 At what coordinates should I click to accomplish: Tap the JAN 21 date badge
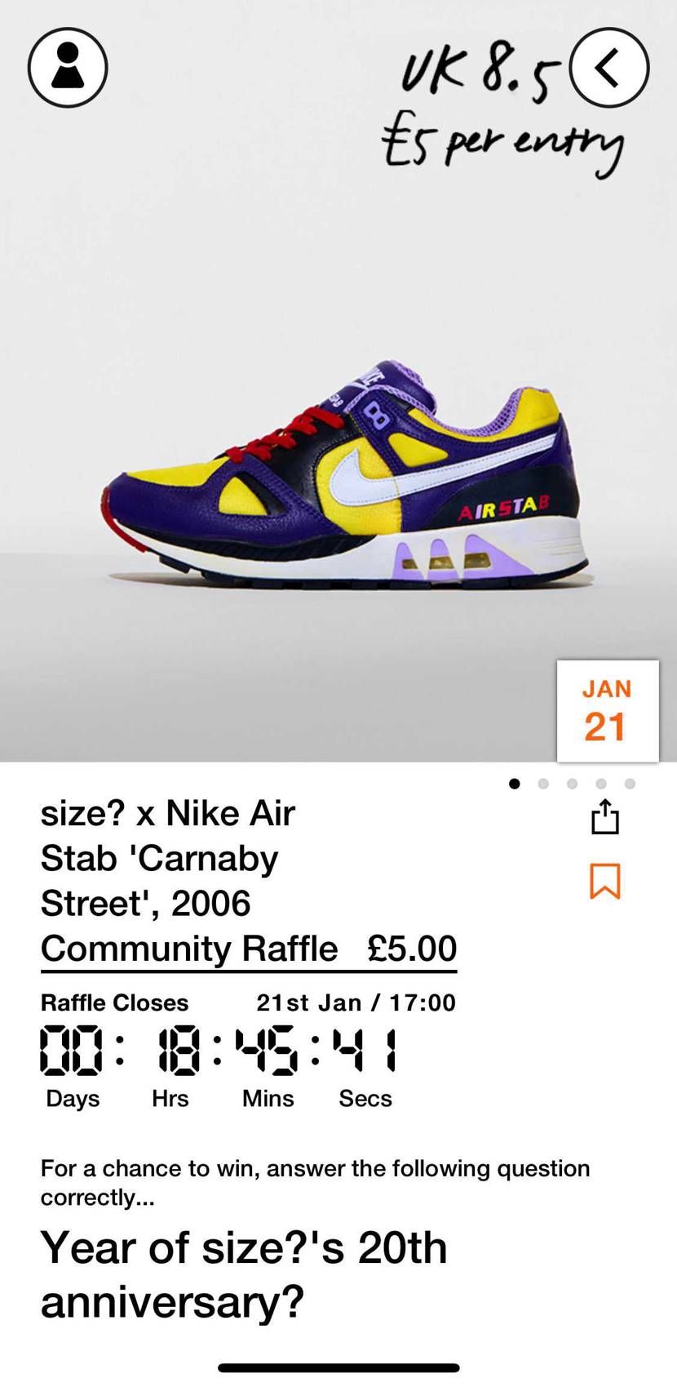point(608,711)
